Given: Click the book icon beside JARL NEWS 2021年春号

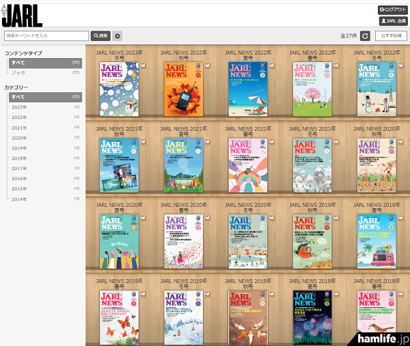Looking at the screenshot, I should [271, 143].
